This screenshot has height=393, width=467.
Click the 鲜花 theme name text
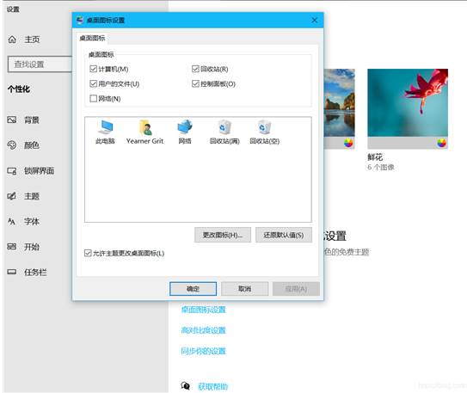[375, 157]
